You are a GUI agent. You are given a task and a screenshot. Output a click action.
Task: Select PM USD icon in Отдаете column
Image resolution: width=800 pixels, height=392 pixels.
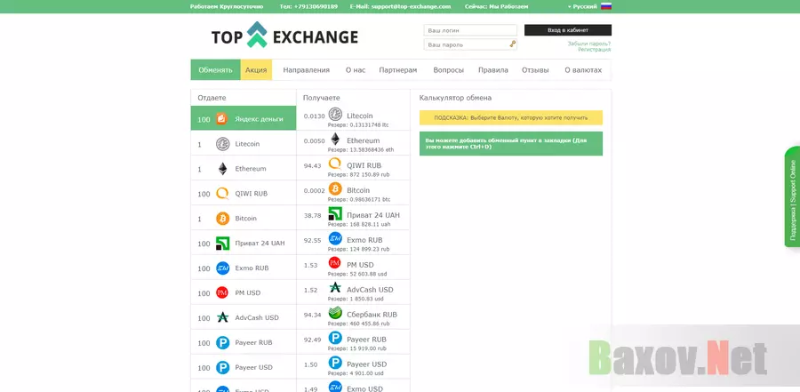pos(222,293)
